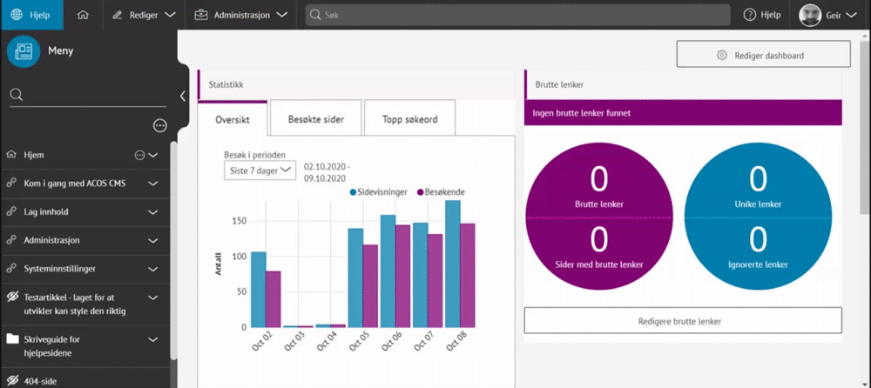
Task: Expand the Systeminnstillinger tree item
Action: pos(152,268)
